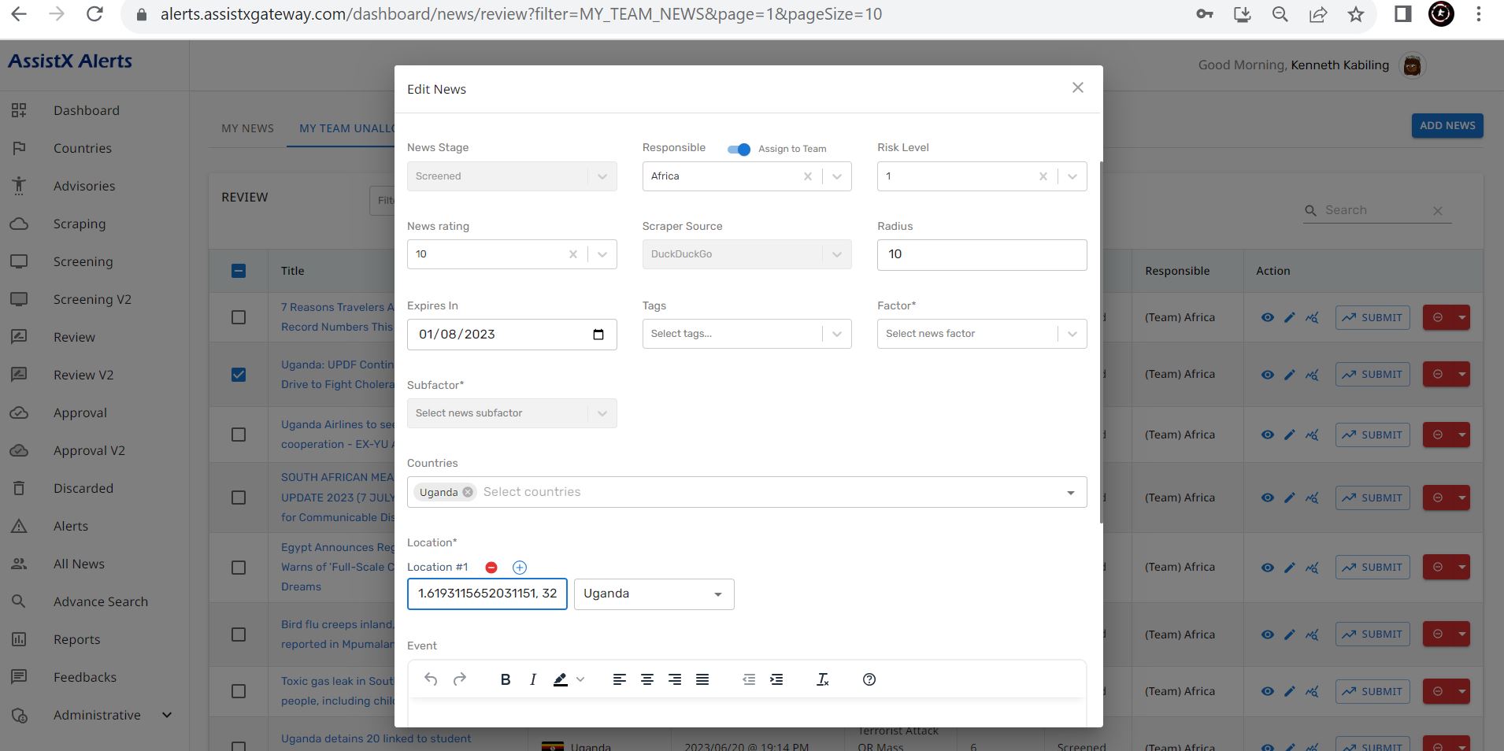The height and width of the screenshot is (751, 1504).
Task: Clear text formatting in Event editor
Action: pyautogui.click(x=822, y=679)
